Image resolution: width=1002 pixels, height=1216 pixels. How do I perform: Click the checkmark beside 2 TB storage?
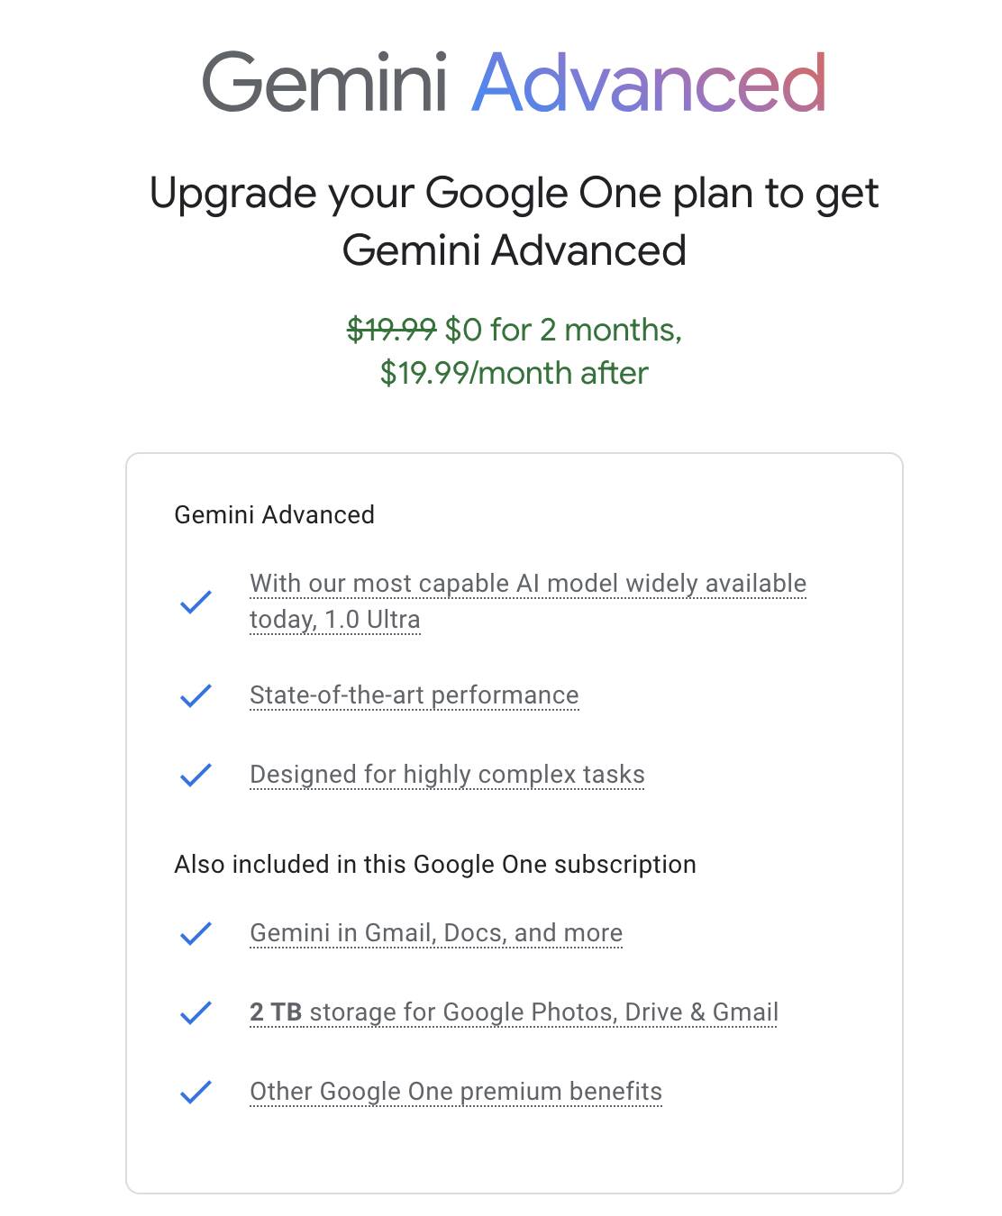[x=196, y=1012]
